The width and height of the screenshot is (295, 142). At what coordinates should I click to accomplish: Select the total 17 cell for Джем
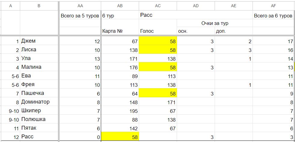click(273, 41)
